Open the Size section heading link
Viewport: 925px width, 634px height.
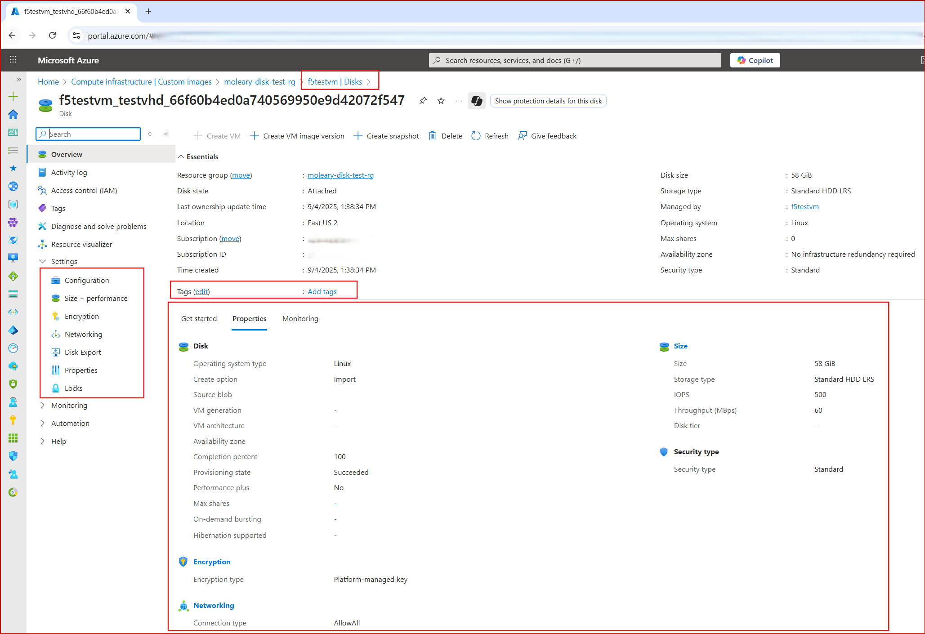[x=680, y=346]
